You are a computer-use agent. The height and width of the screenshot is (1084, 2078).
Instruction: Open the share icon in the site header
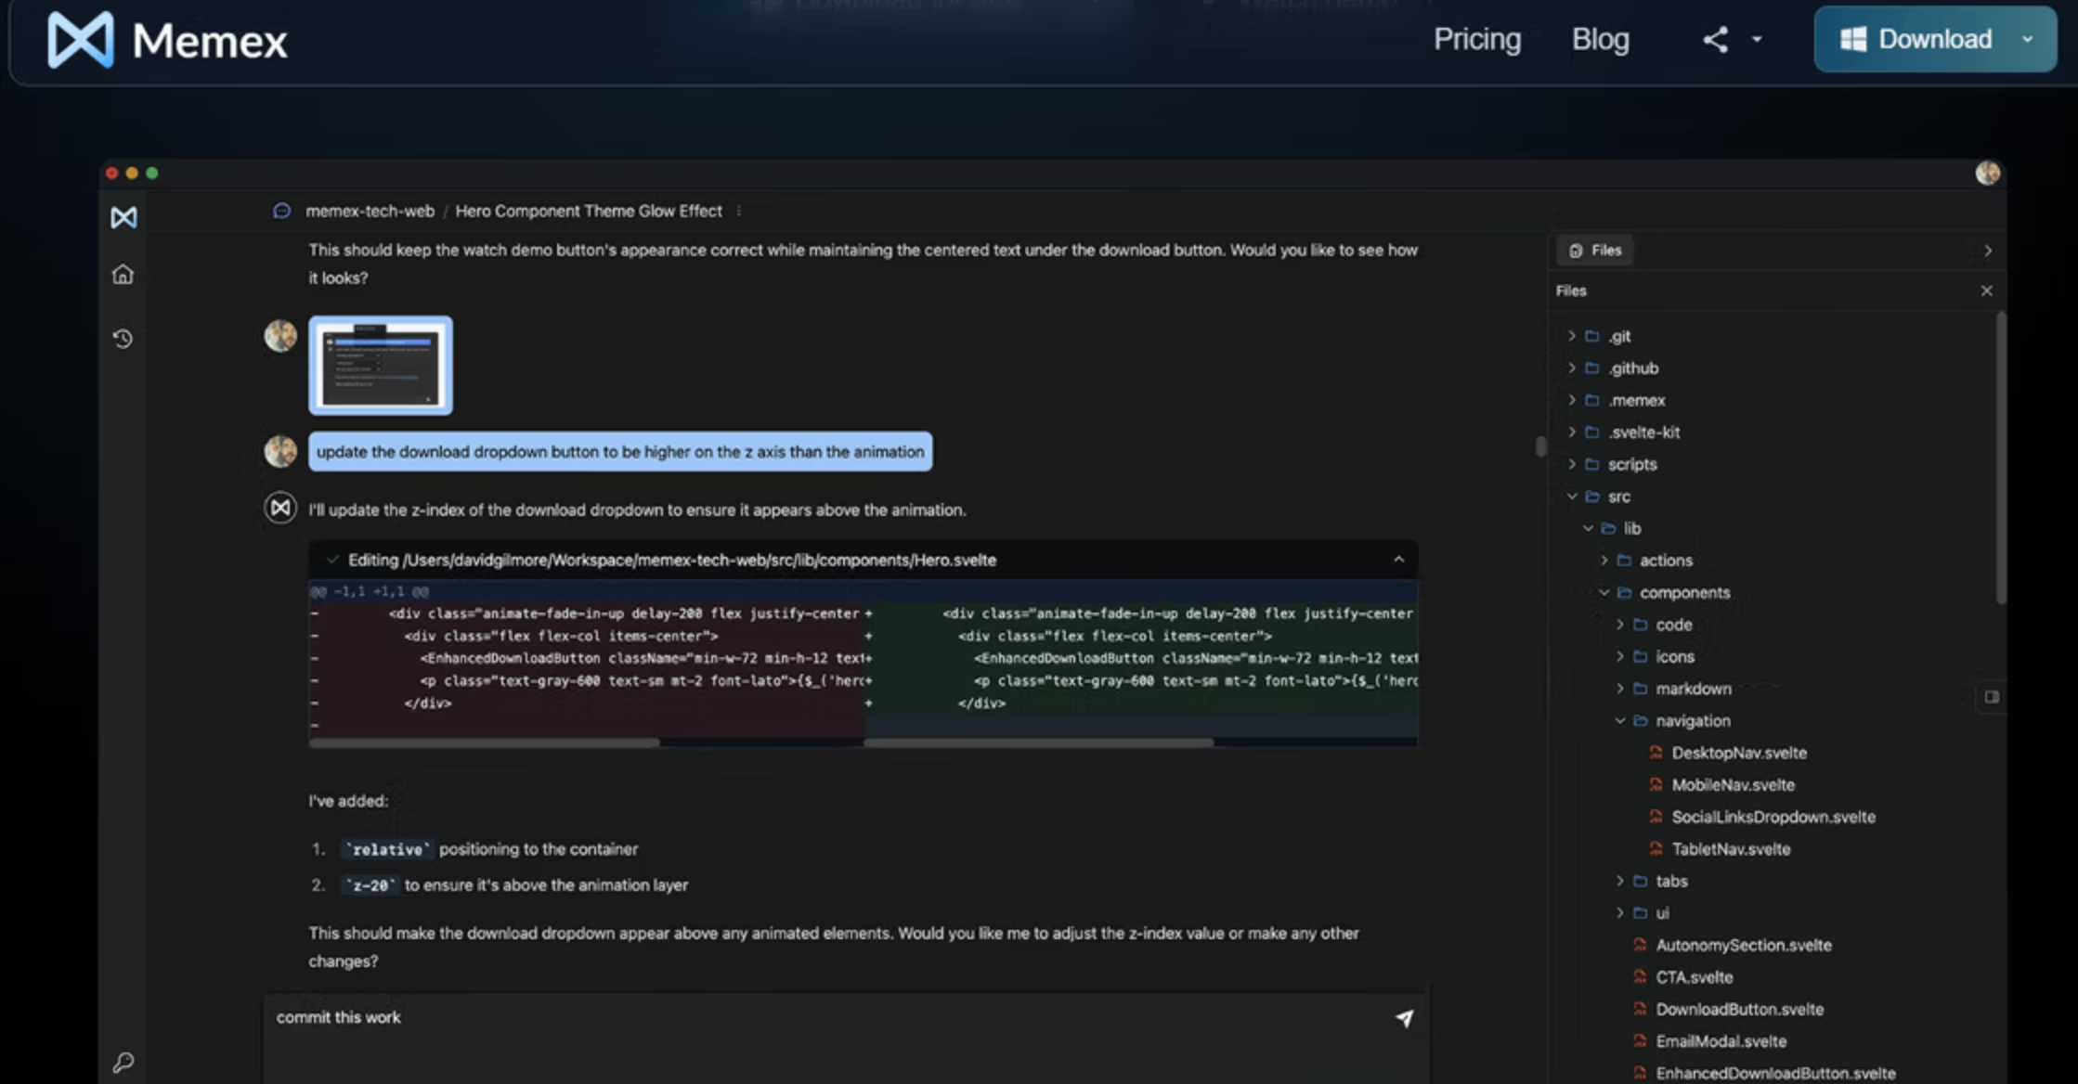(x=1715, y=39)
